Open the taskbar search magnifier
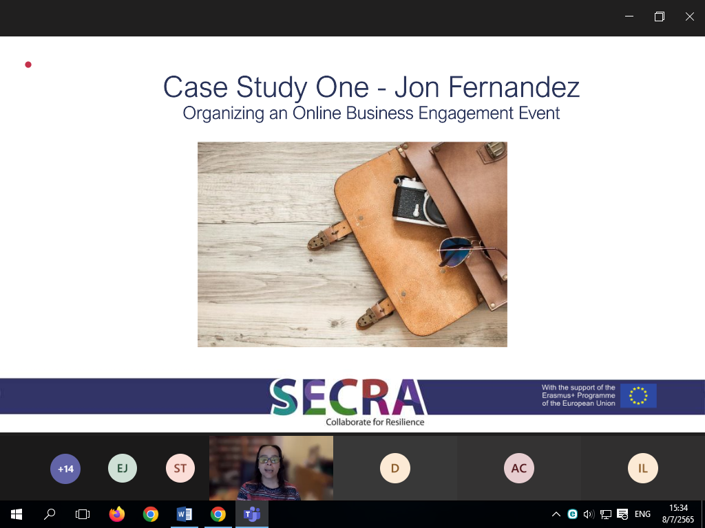705x528 pixels. click(50, 514)
